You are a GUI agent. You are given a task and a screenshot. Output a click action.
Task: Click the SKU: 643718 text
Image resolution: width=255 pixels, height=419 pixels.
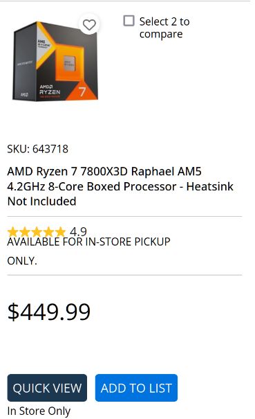point(37,149)
